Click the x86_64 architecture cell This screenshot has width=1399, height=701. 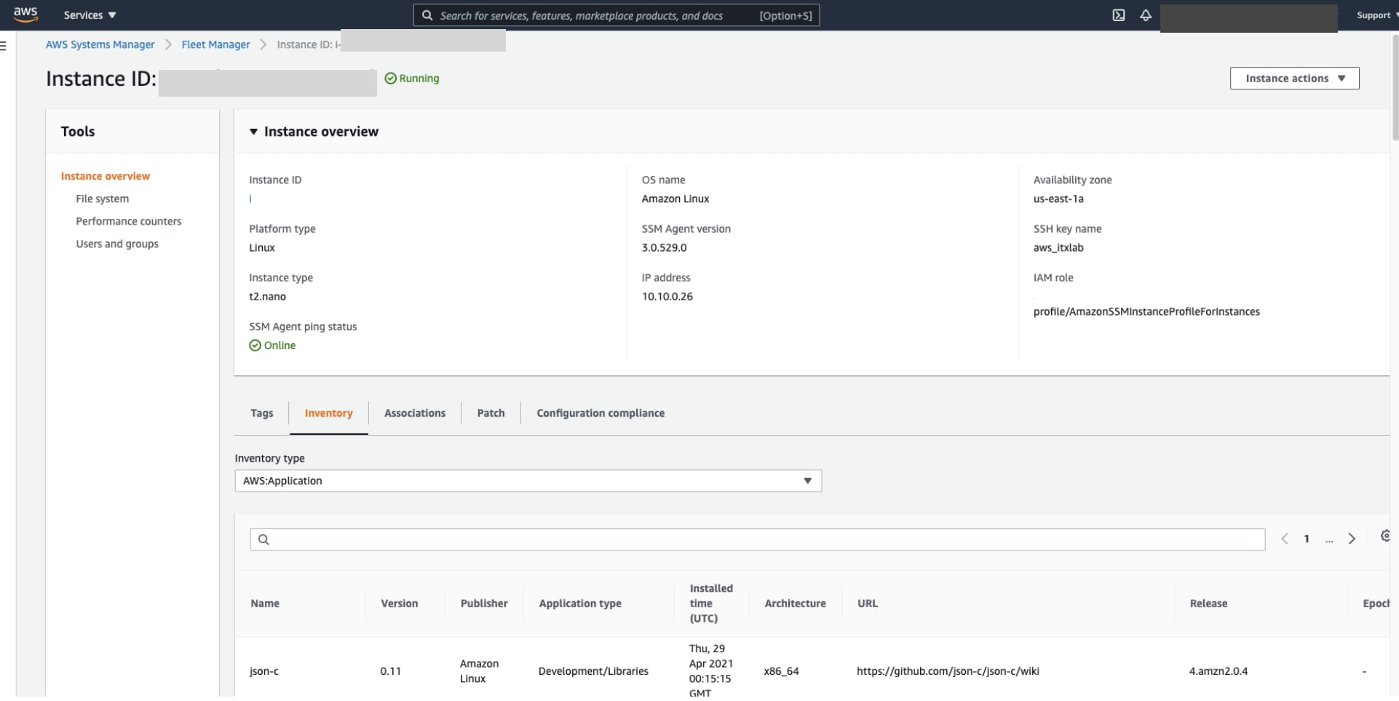point(781,671)
